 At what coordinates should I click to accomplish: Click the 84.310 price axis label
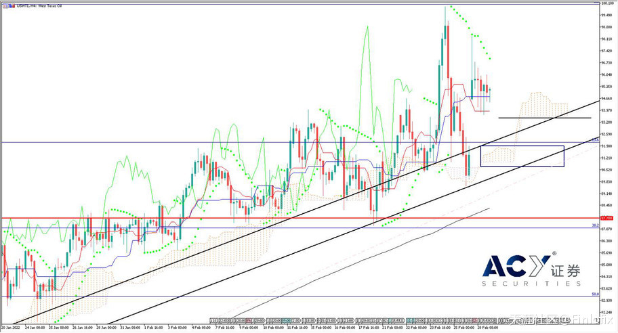click(x=606, y=277)
